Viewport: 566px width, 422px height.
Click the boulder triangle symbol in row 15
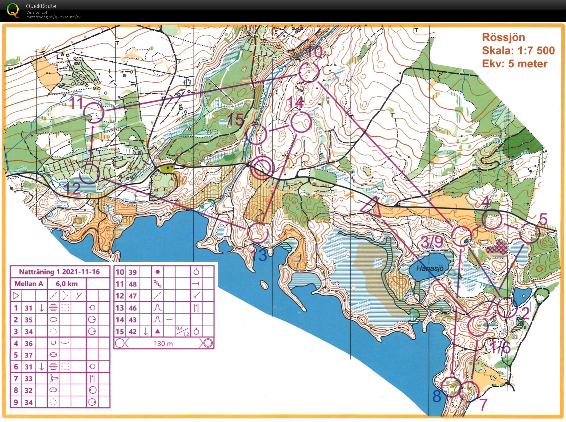click(157, 331)
